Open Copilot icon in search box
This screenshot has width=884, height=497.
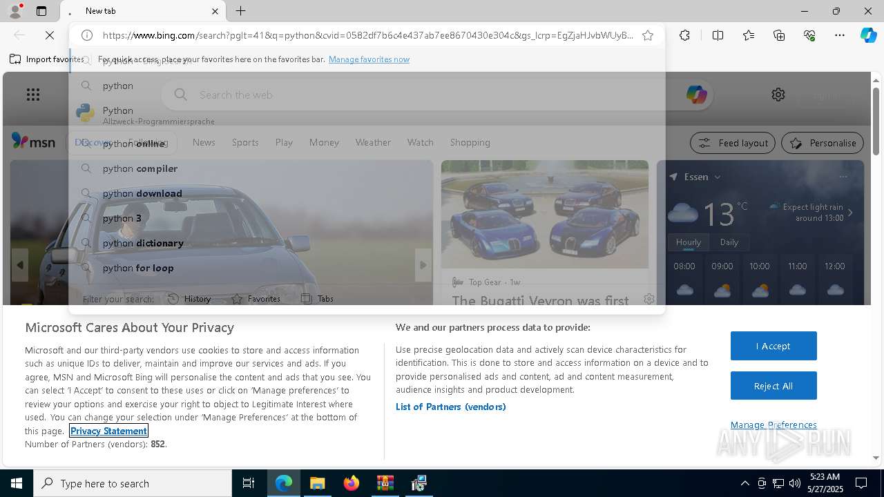[x=696, y=95]
